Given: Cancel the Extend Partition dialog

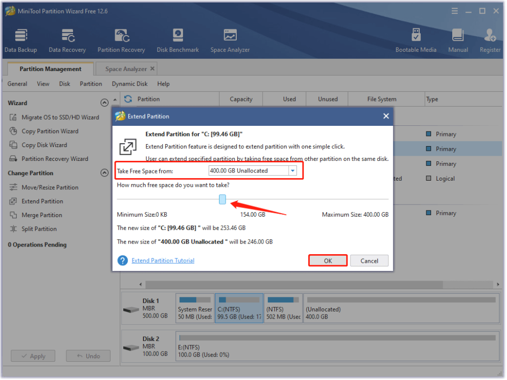Looking at the screenshot, I should [x=369, y=261].
